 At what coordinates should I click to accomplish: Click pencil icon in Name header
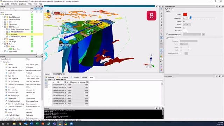point(32,12)
